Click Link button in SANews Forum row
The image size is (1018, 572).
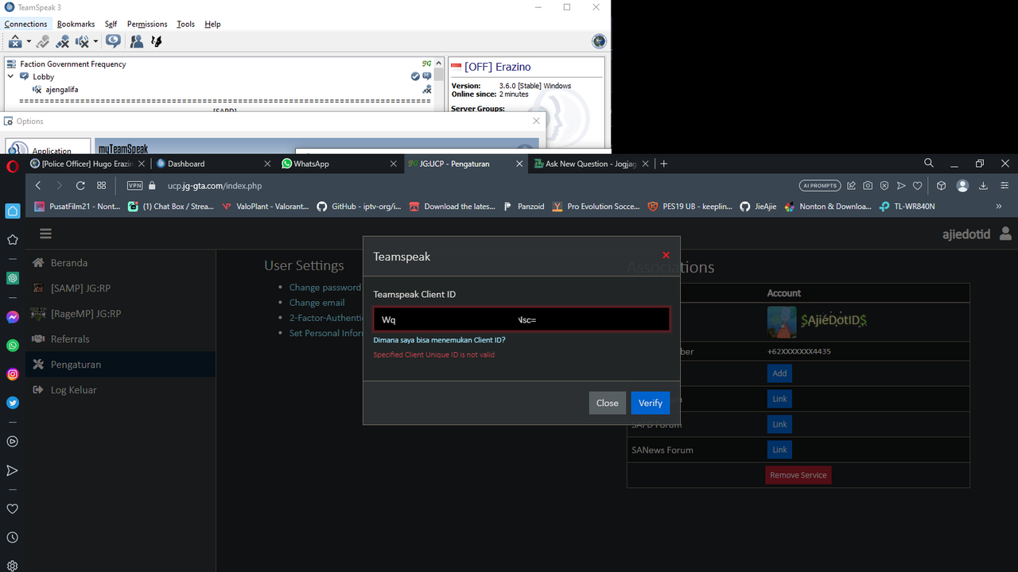(x=779, y=450)
